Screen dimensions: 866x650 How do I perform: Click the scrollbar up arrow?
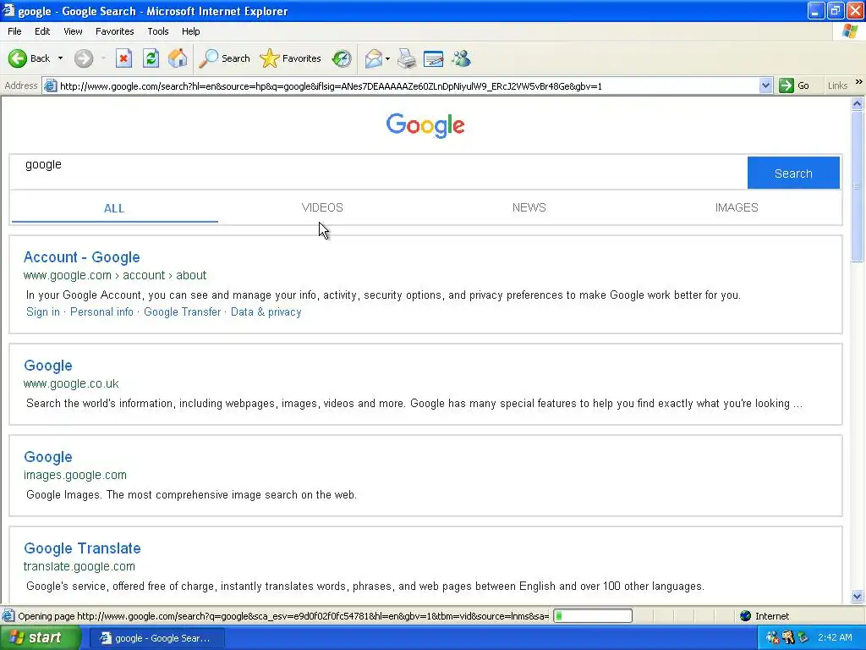pos(858,103)
